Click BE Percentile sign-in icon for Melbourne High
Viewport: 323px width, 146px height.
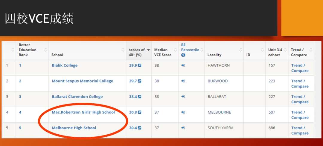click(183, 128)
